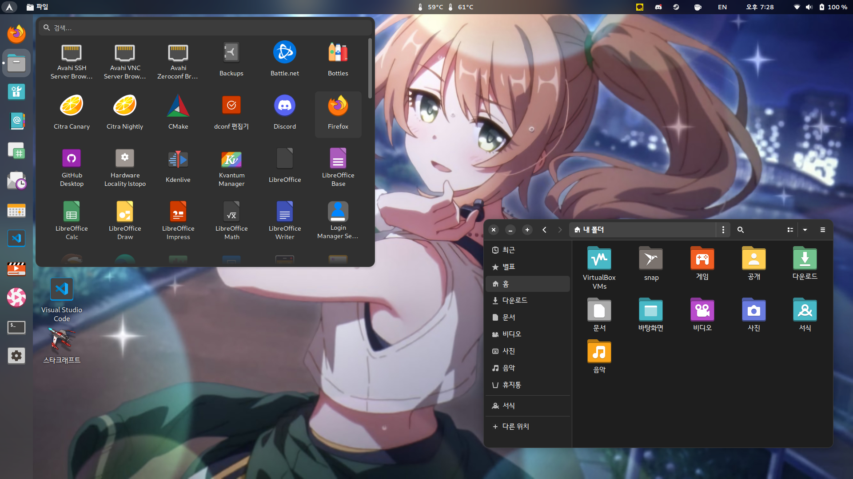The image size is (853, 479).
Task: Launch Discord from app grid
Action: point(285,114)
